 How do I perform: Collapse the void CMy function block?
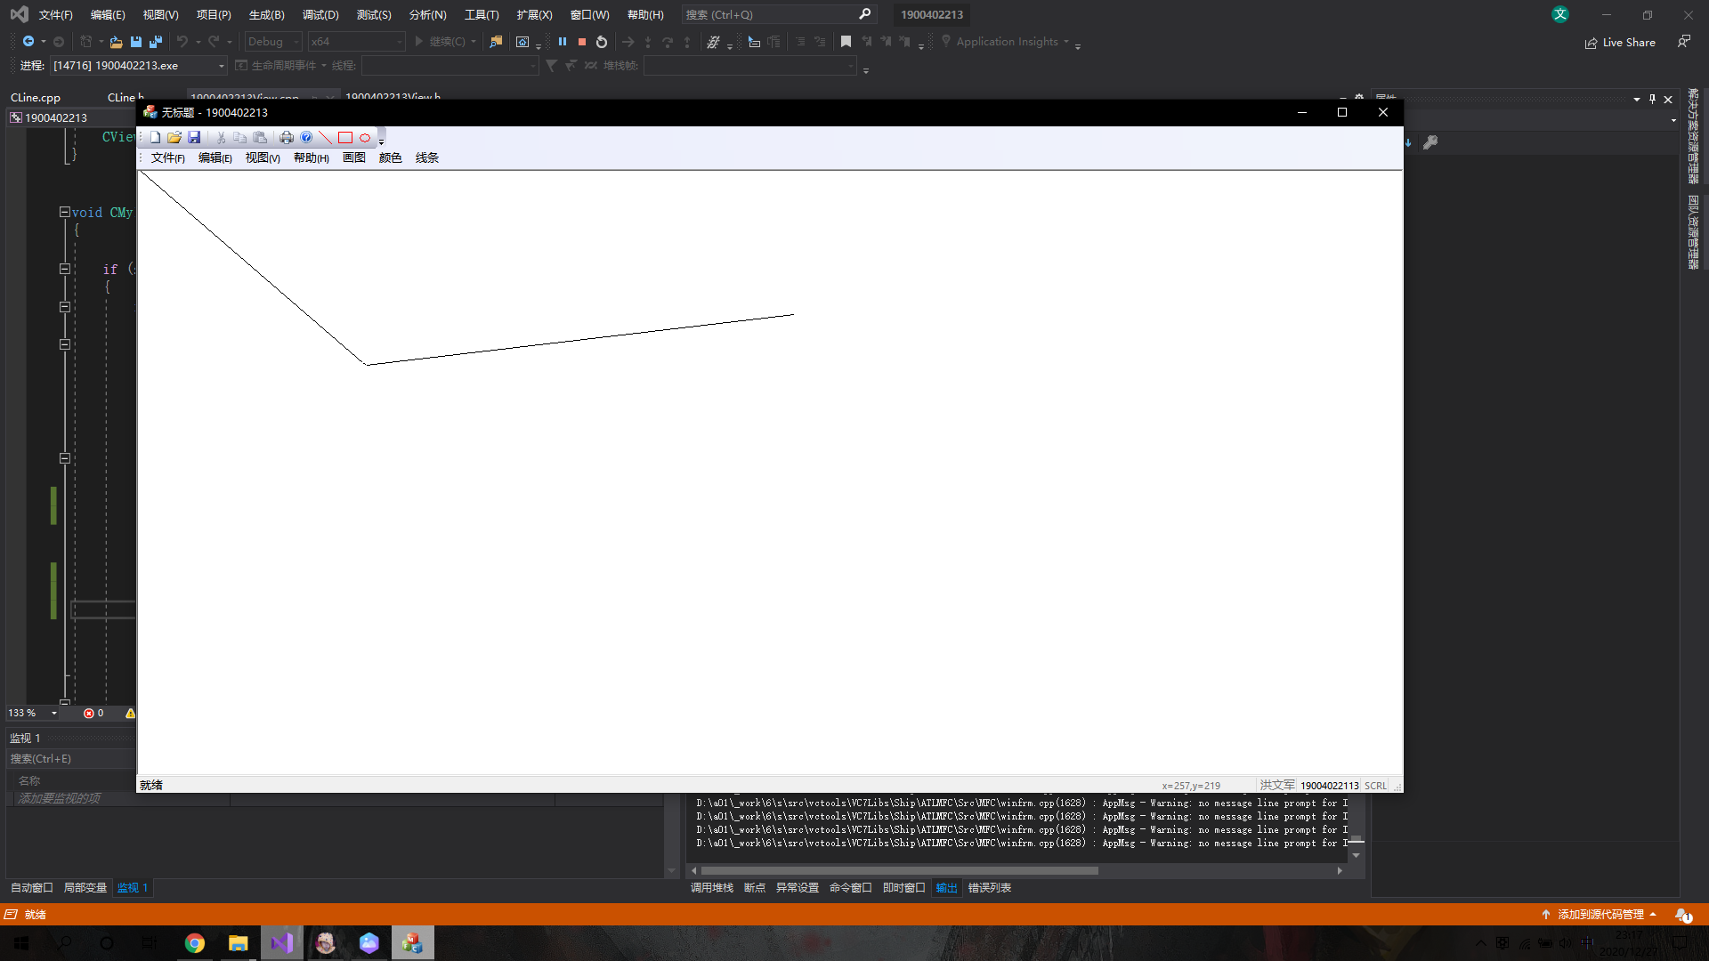click(65, 212)
